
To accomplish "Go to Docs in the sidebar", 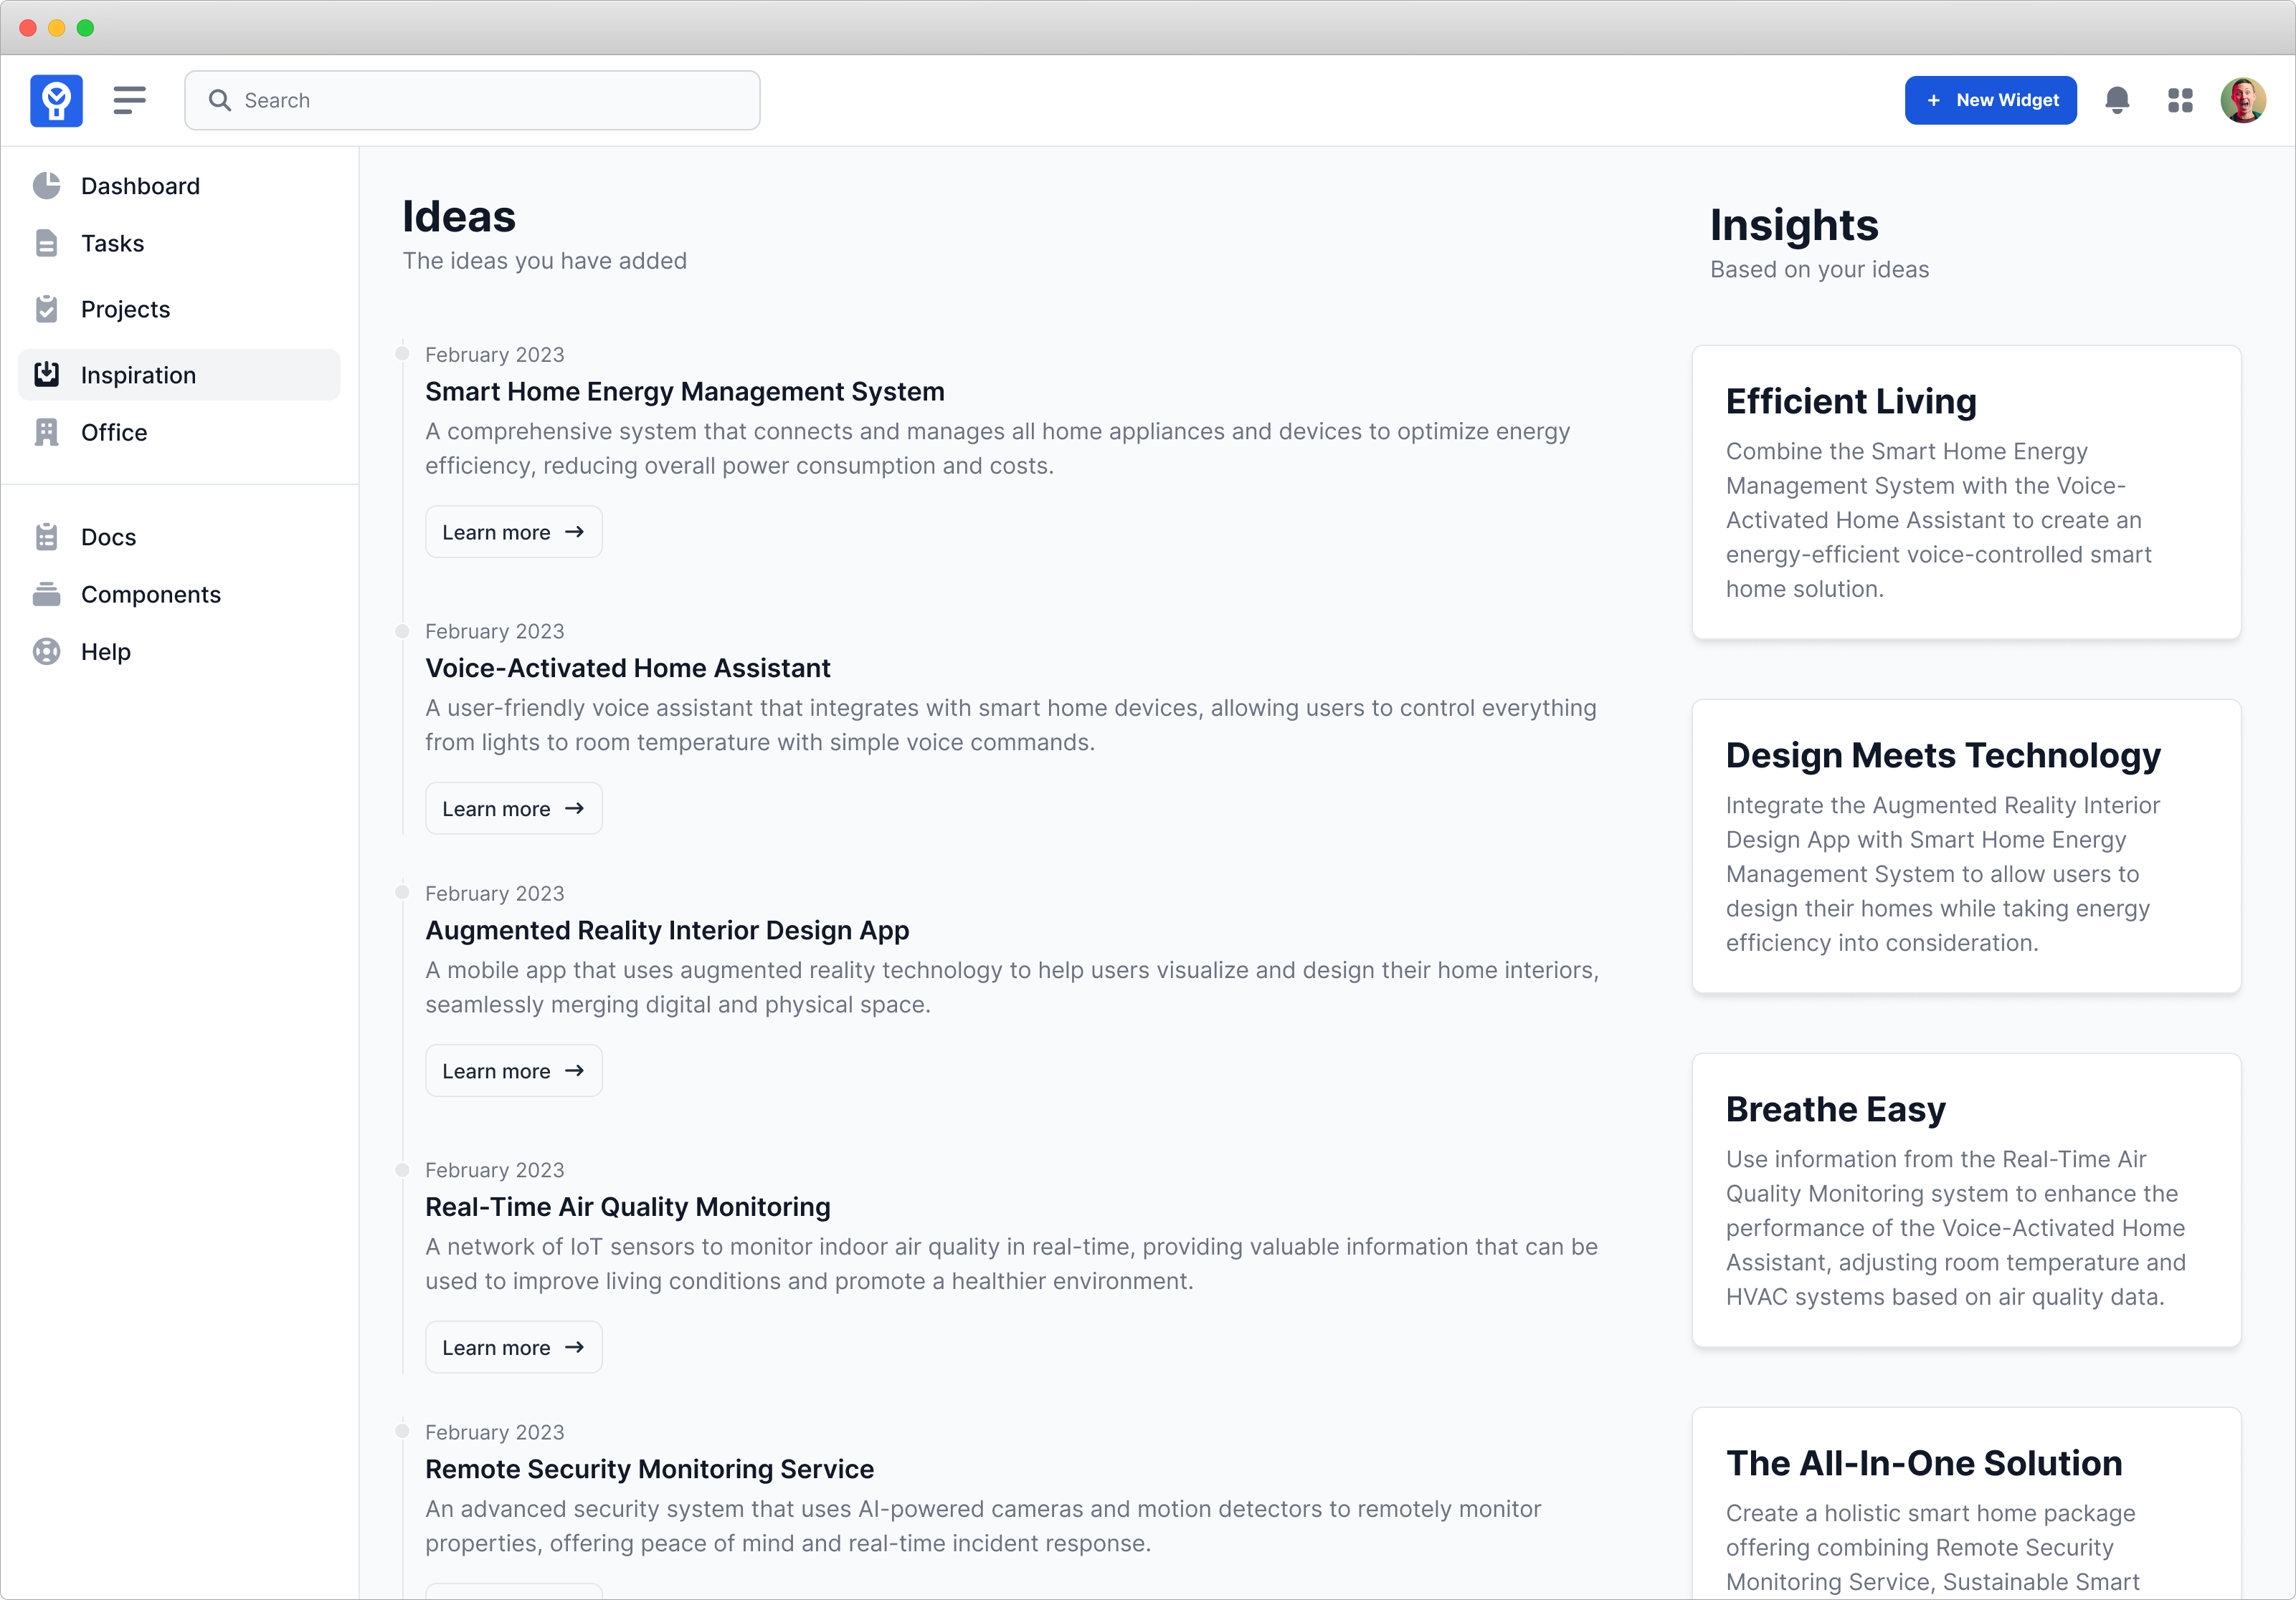I will [x=108, y=537].
